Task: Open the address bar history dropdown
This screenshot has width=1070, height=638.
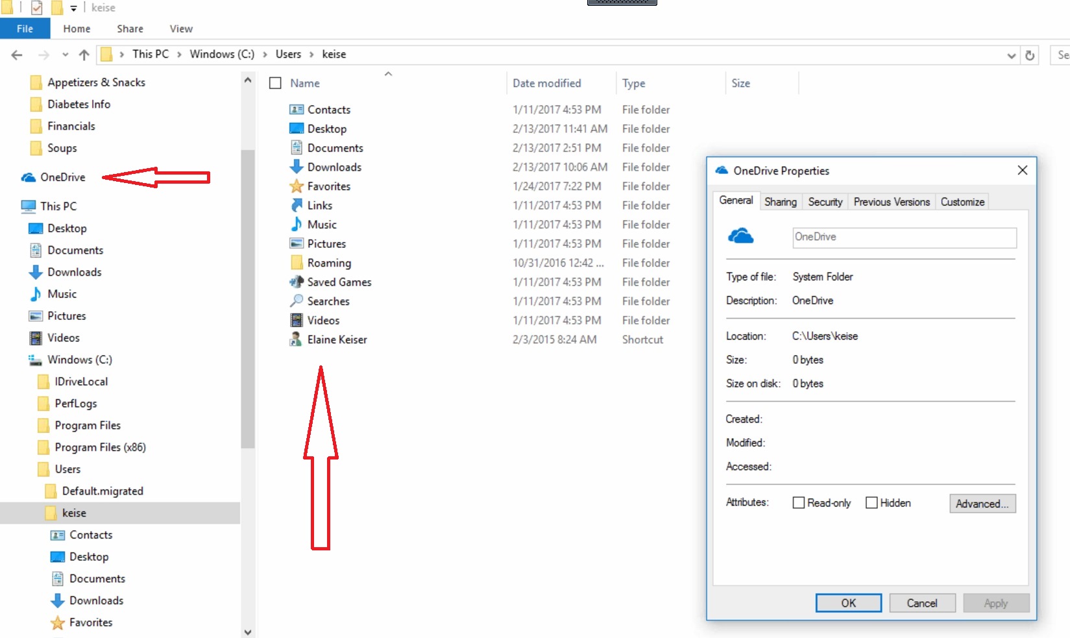Action: pyautogui.click(x=1011, y=55)
